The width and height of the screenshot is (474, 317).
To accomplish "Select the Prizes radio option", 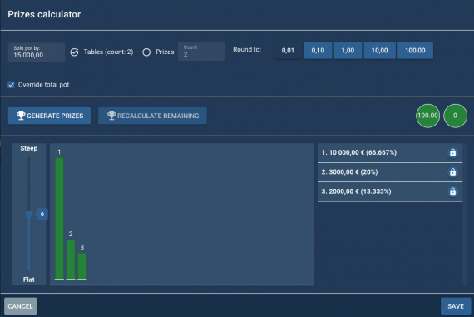I will pos(146,52).
